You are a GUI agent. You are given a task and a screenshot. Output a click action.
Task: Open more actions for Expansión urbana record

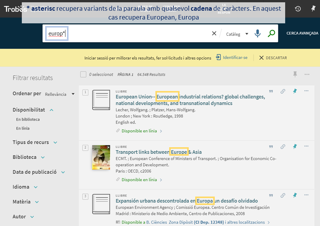pyautogui.click(x=306, y=195)
